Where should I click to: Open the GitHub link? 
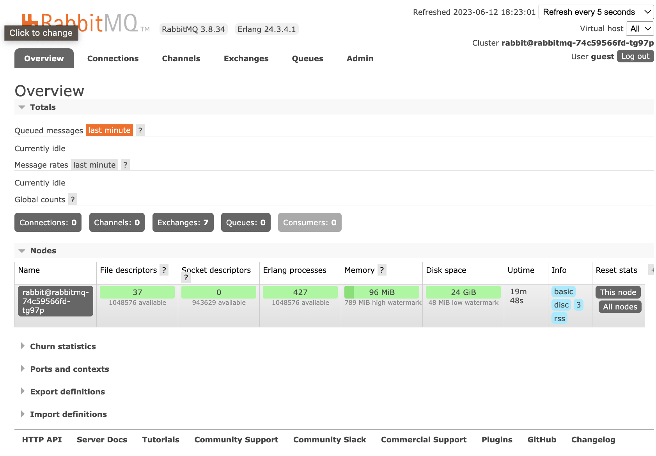(x=542, y=440)
